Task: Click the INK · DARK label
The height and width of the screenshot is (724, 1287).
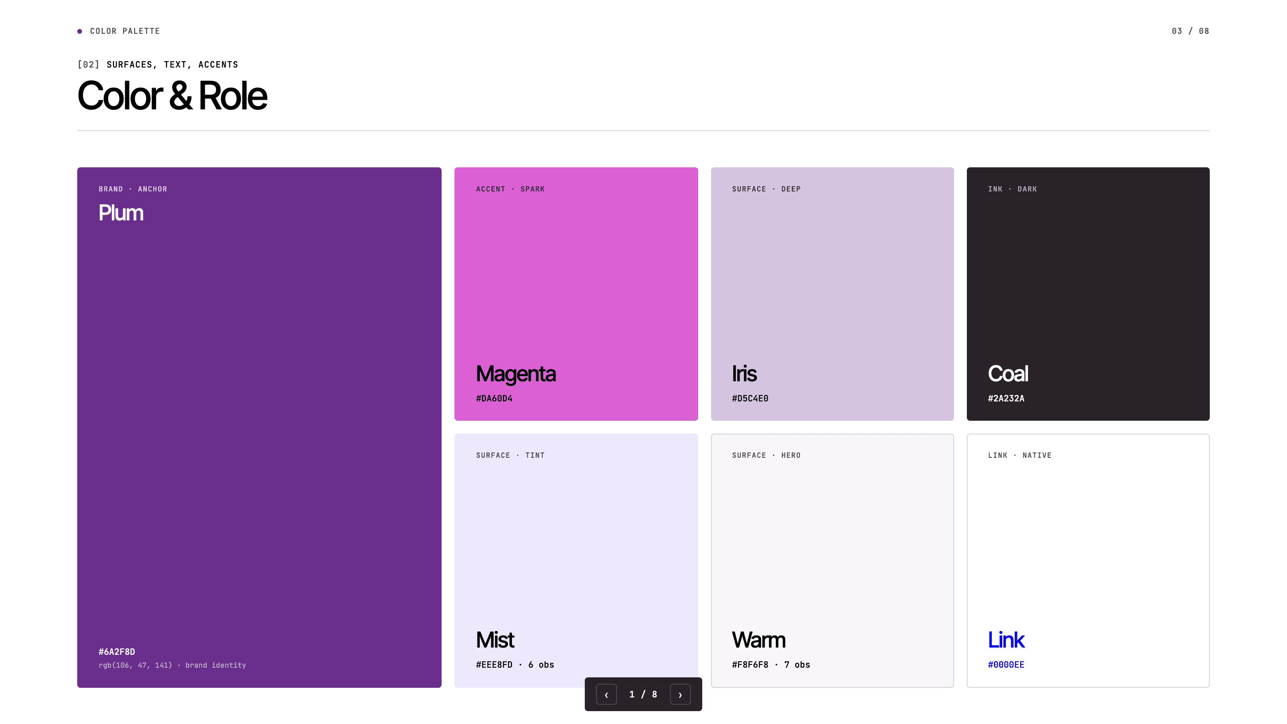Action: 1012,189
